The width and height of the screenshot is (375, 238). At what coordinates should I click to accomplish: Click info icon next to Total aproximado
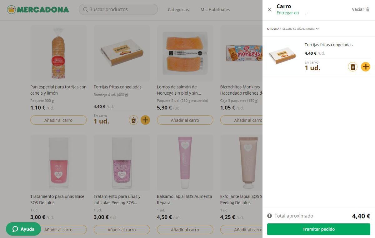[x=269, y=215]
